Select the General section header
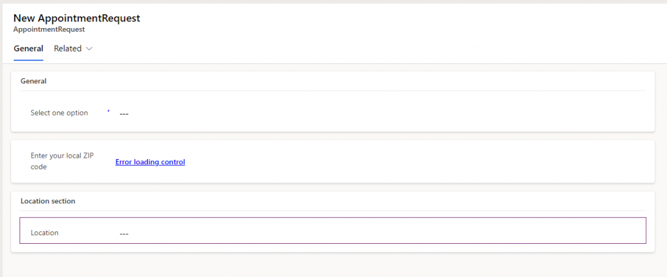 (34, 81)
